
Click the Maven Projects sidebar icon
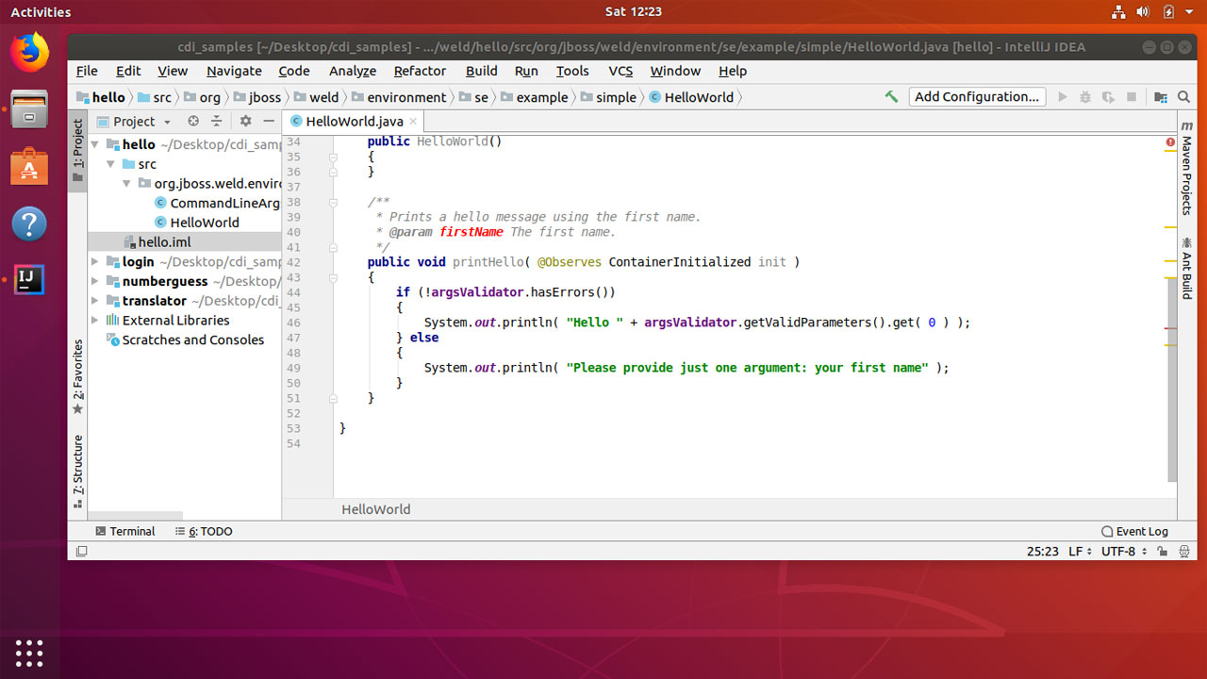coord(1186,170)
